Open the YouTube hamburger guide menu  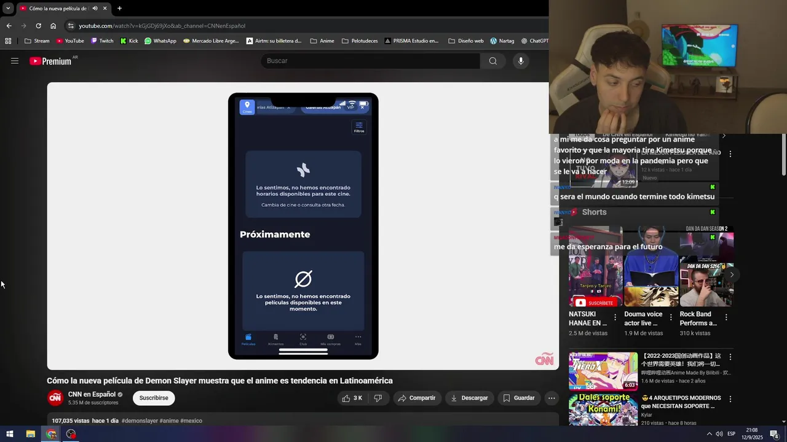click(x=15, y=61)
